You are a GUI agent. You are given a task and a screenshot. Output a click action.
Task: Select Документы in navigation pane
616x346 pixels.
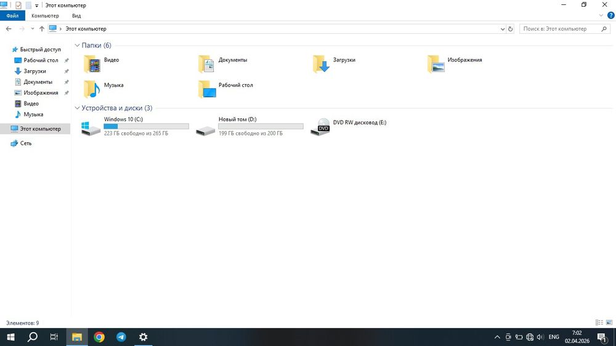tap(38, 82)
